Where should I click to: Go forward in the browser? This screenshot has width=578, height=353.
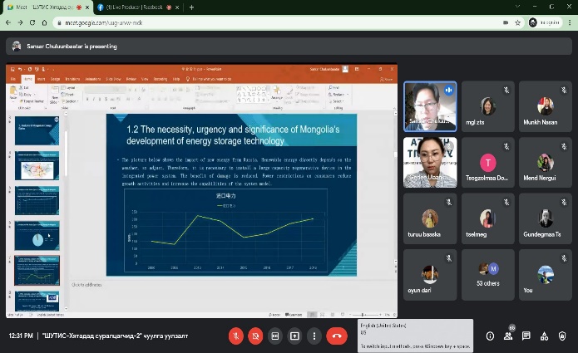(x=20, y=22)
